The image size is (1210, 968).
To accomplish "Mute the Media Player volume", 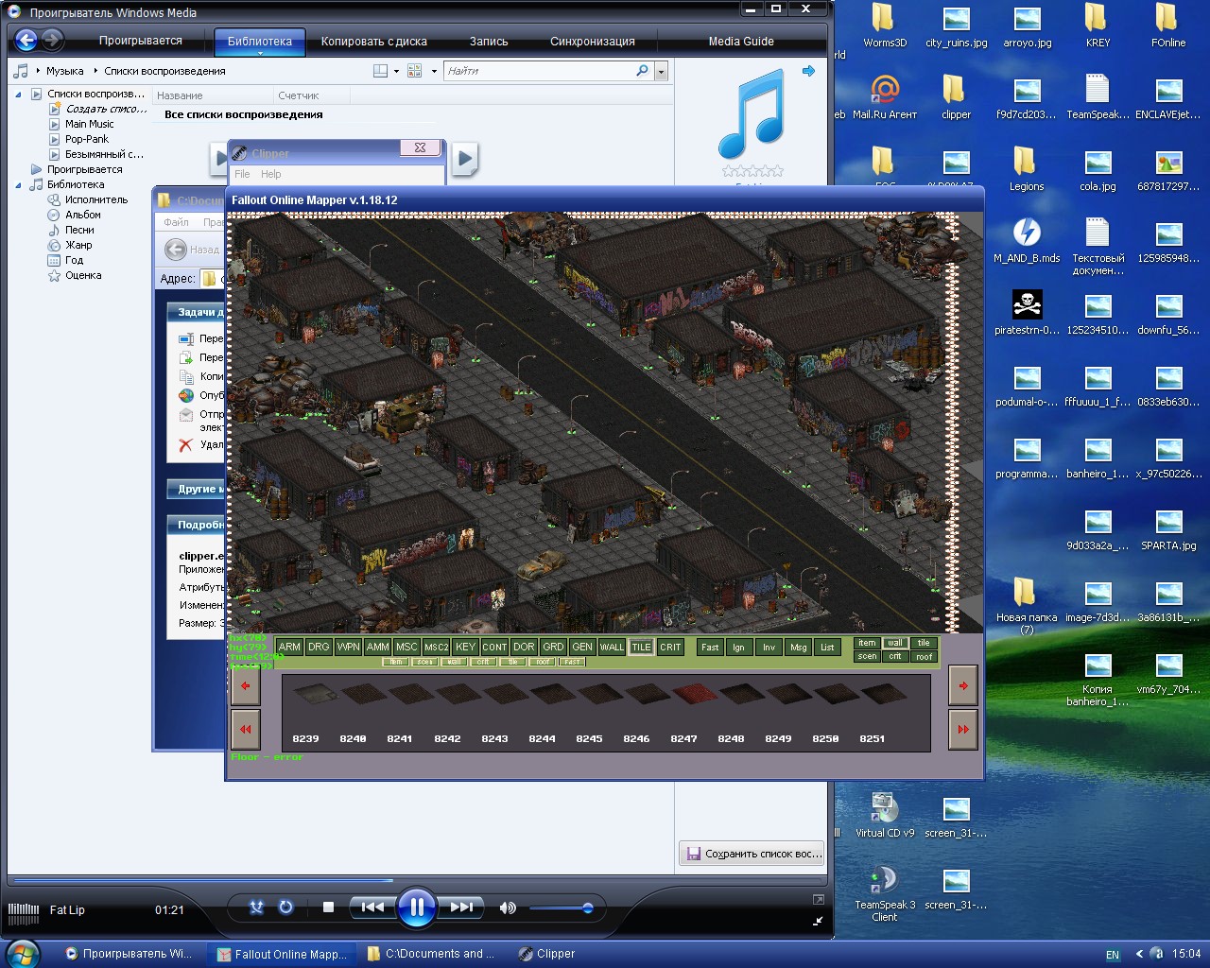I will (508, 908).
